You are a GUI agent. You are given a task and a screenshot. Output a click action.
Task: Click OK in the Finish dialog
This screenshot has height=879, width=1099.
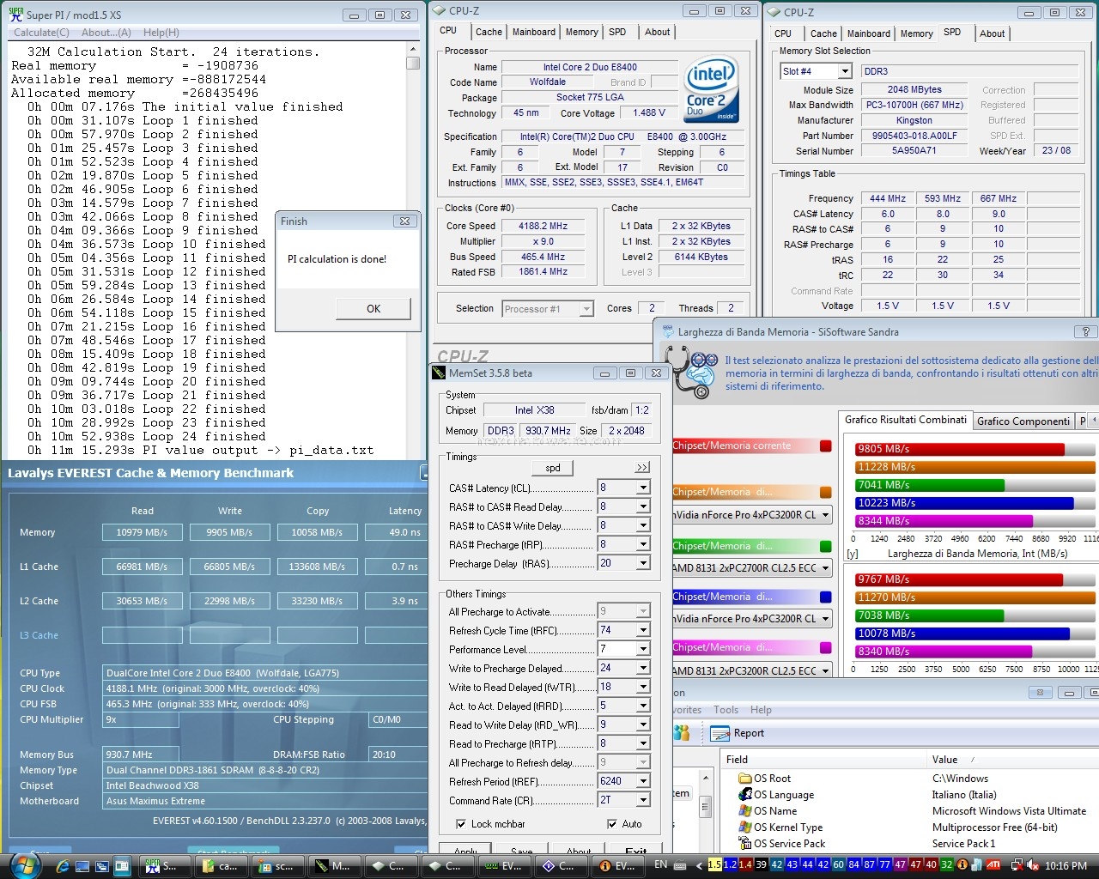(x=373, y=309)
